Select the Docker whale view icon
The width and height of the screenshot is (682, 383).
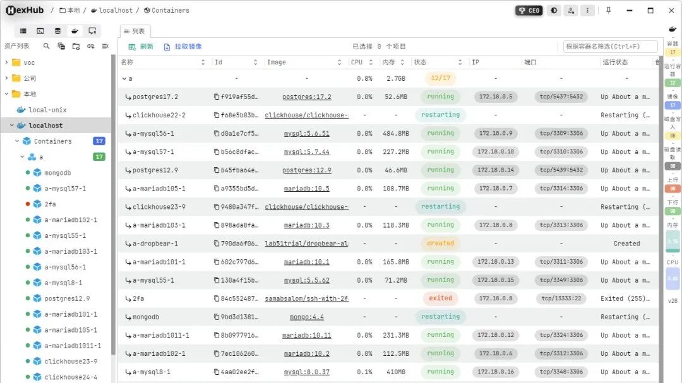(x=75, y=31)
